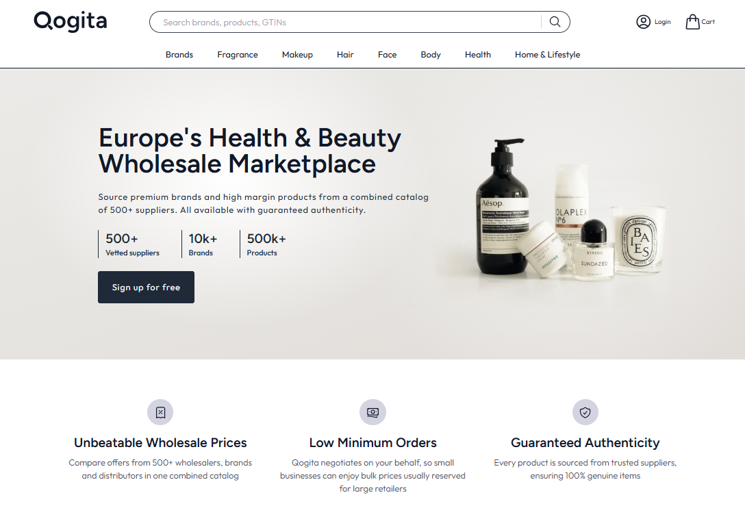745x508 pixels.
Task: Click the Low Minimum Orders money icon
Action: [x=372, y=412]
